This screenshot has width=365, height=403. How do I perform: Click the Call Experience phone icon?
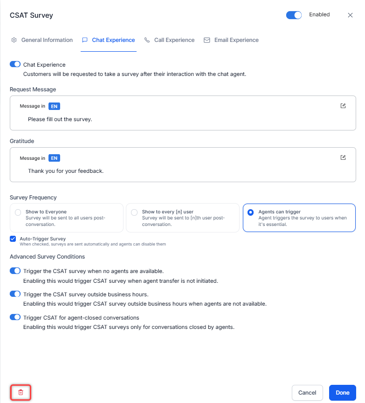(x=147, y=40)
